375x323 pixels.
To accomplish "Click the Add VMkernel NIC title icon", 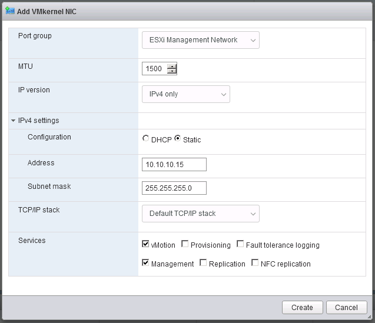I will pos(10,11).
